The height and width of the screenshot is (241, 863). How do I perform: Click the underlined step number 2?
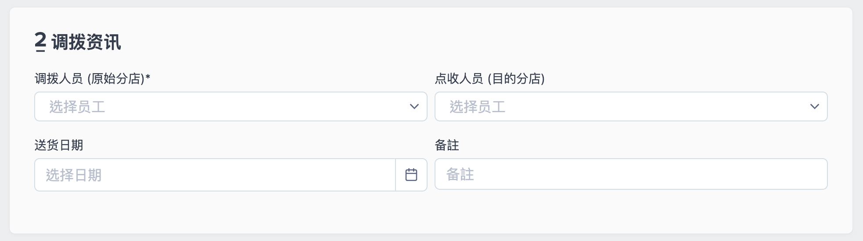(40, 43)
